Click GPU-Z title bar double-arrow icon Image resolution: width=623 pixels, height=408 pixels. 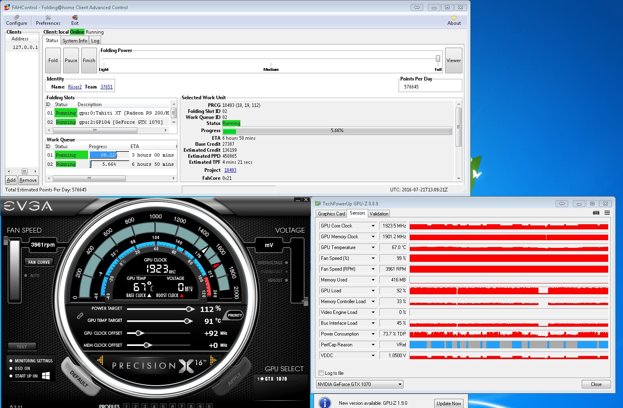coord(562,203)
